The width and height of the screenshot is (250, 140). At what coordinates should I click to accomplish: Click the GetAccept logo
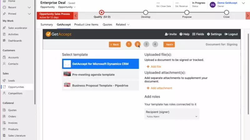(x=58, y=34)
